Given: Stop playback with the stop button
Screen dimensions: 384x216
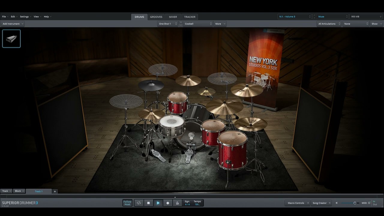Looking at the screenshot, I should tap(148, 203).
